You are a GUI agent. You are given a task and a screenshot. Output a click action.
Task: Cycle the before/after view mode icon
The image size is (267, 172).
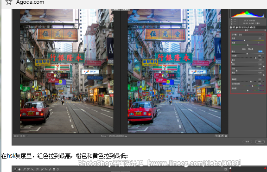point(216,136)
